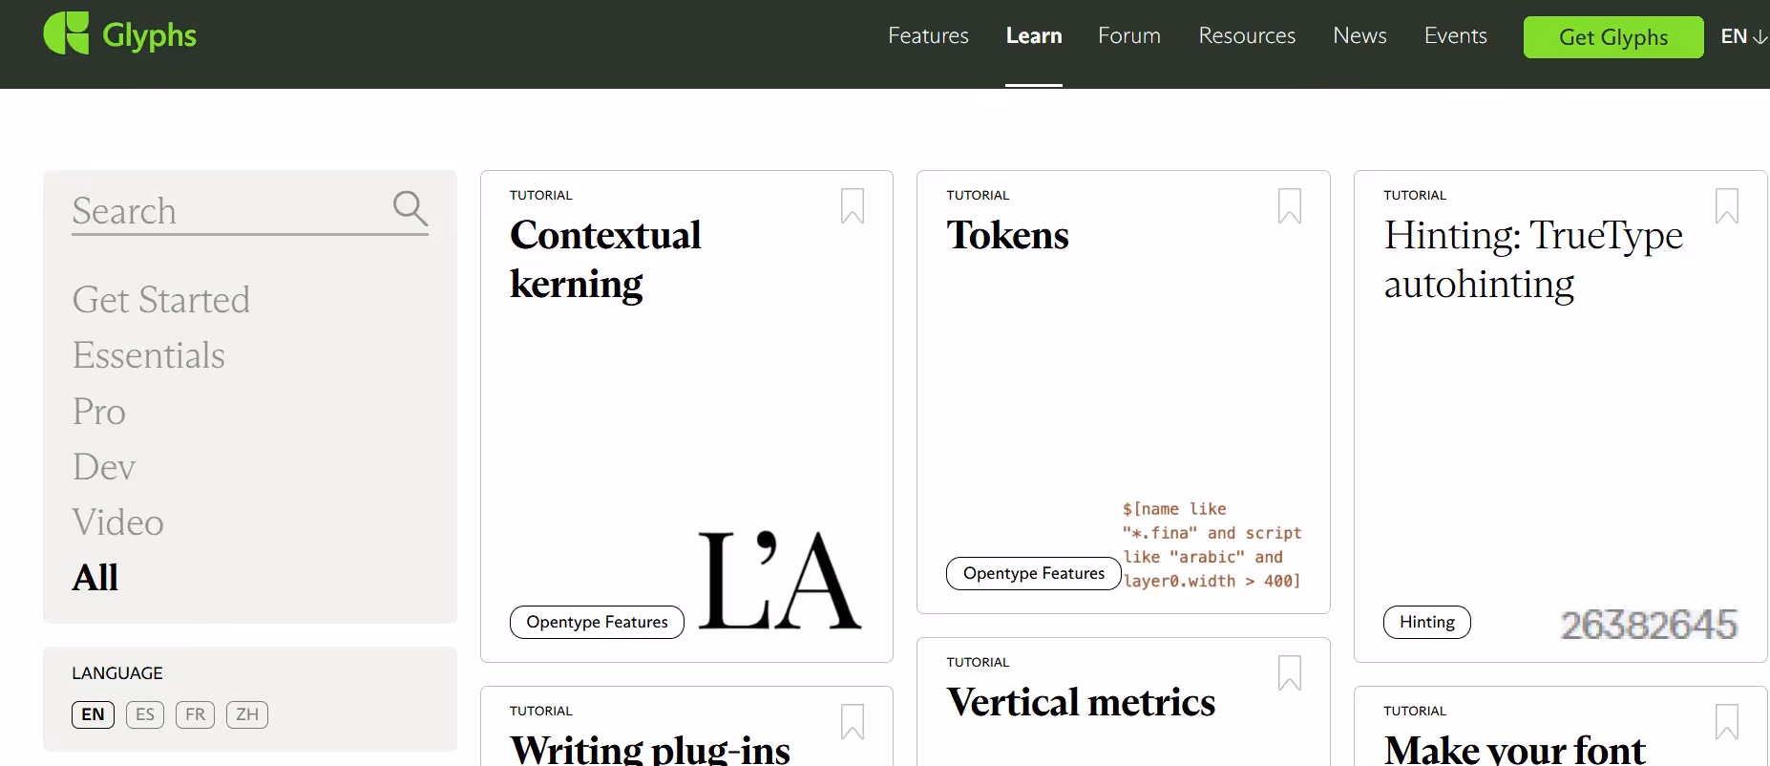
Task: Filter by Essentials category
Action: tap(149, 355)
